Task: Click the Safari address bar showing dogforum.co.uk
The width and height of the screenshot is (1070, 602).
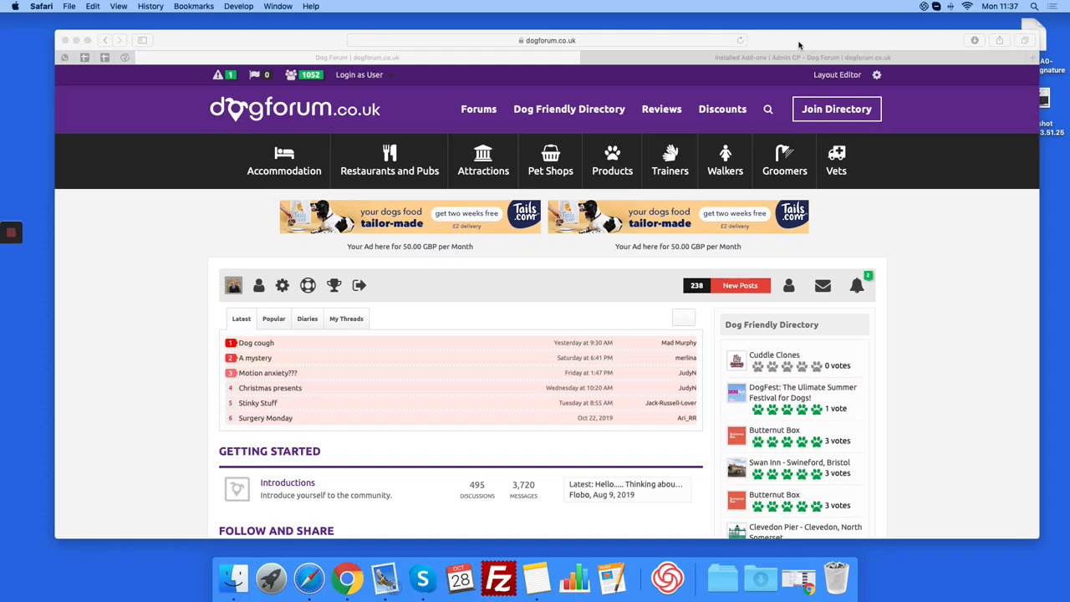Action: tap(547, 40)
